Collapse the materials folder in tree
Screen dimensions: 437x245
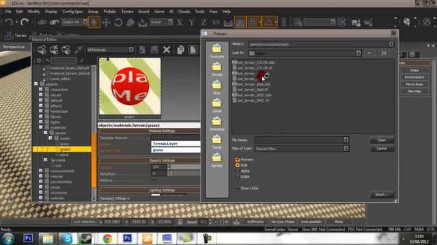pyautogui.click(x=41, y=127)
